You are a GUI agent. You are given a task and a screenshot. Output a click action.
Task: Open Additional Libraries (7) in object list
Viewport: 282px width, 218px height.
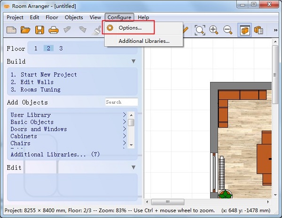pos(55,154)
